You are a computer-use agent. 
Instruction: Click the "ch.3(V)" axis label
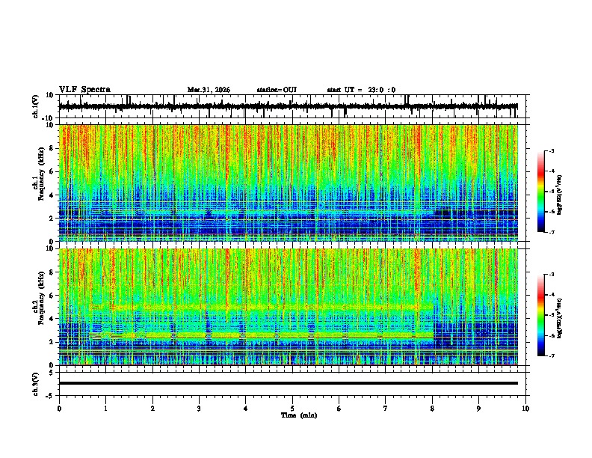[x=36, y=384]
